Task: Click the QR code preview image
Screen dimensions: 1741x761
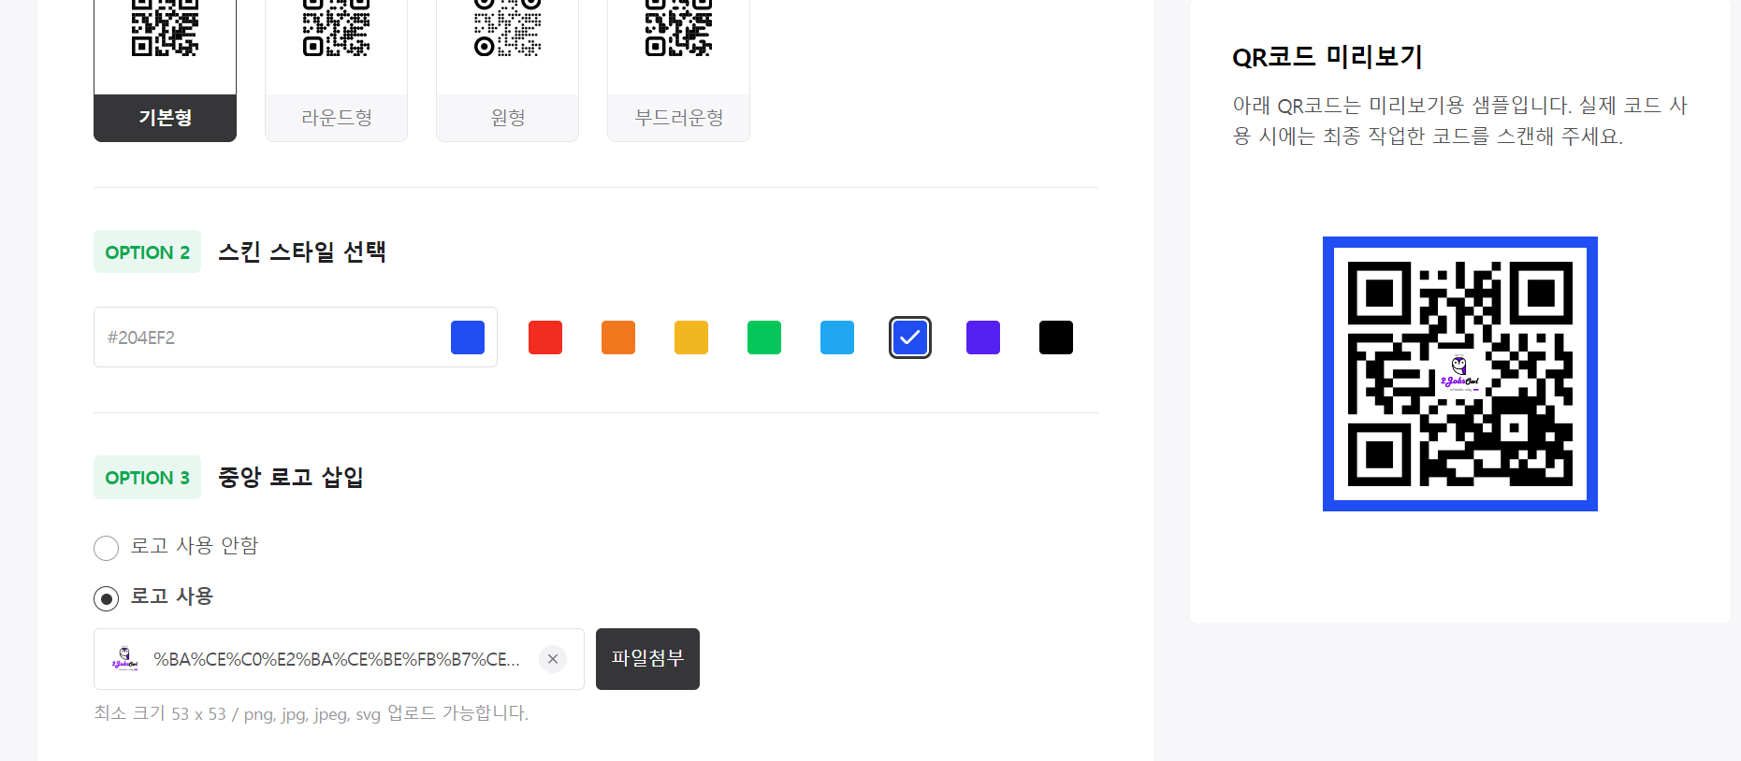Action: (1460, 374)
